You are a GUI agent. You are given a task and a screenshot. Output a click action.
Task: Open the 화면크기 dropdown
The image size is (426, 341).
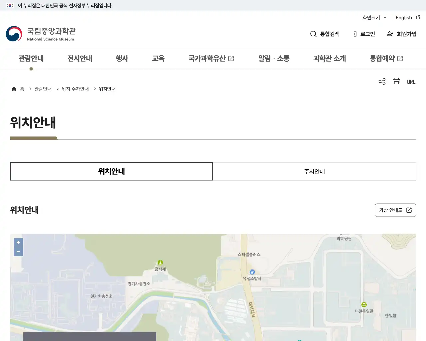pos(374,17)
